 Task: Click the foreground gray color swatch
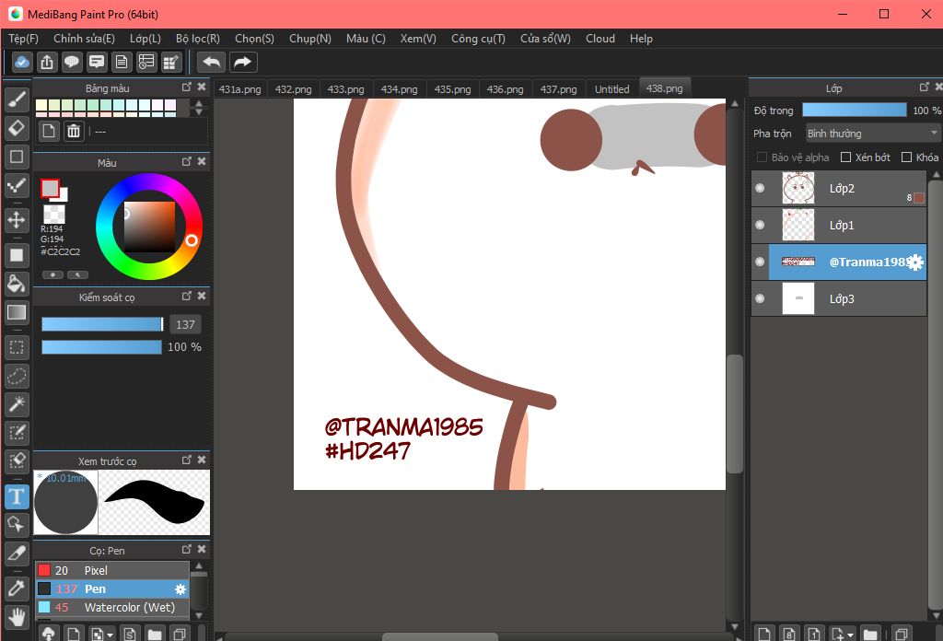coord(50,188)
